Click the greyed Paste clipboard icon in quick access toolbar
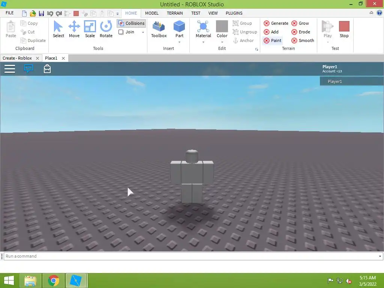This screenshot has height=288, width=384. pyautogui.click(x=102, y=13)
